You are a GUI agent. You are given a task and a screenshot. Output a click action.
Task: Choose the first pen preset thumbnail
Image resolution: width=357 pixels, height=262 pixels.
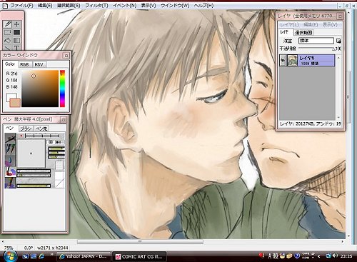[10, 138]
